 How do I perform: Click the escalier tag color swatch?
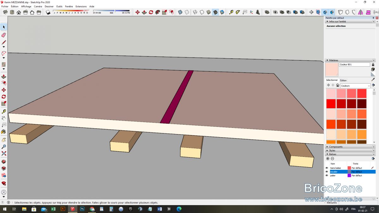[x=349, y=172]
